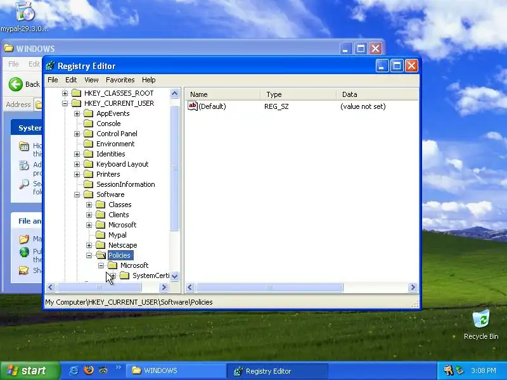507x380 pixels.
Task: Click the Control Panel folder icon
Action: click(x=88, y=134)
